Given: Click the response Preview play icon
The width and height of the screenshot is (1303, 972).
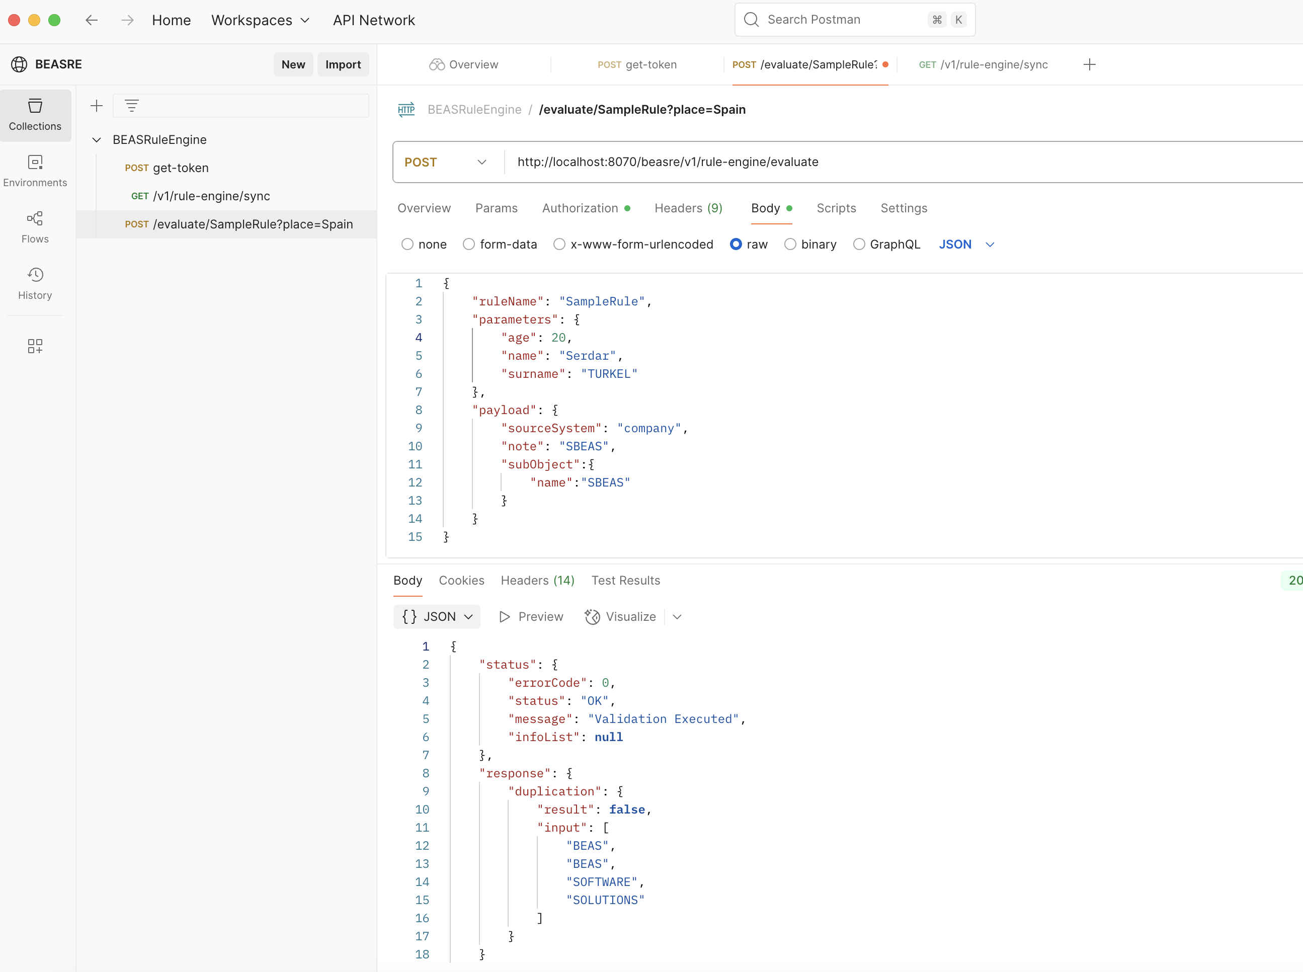Looking at the screenshot, I should point(505,617).
